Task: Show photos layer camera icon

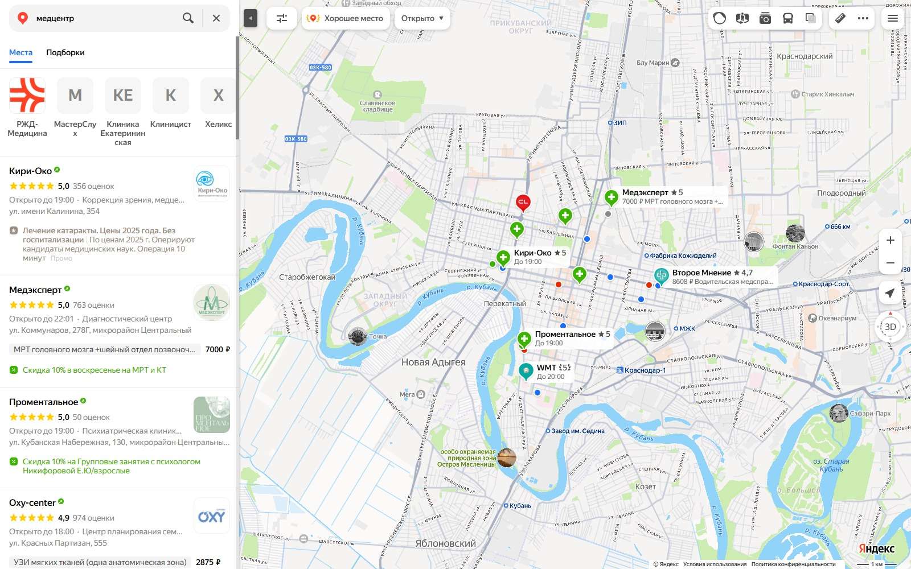Action: [x=765, y=18]
